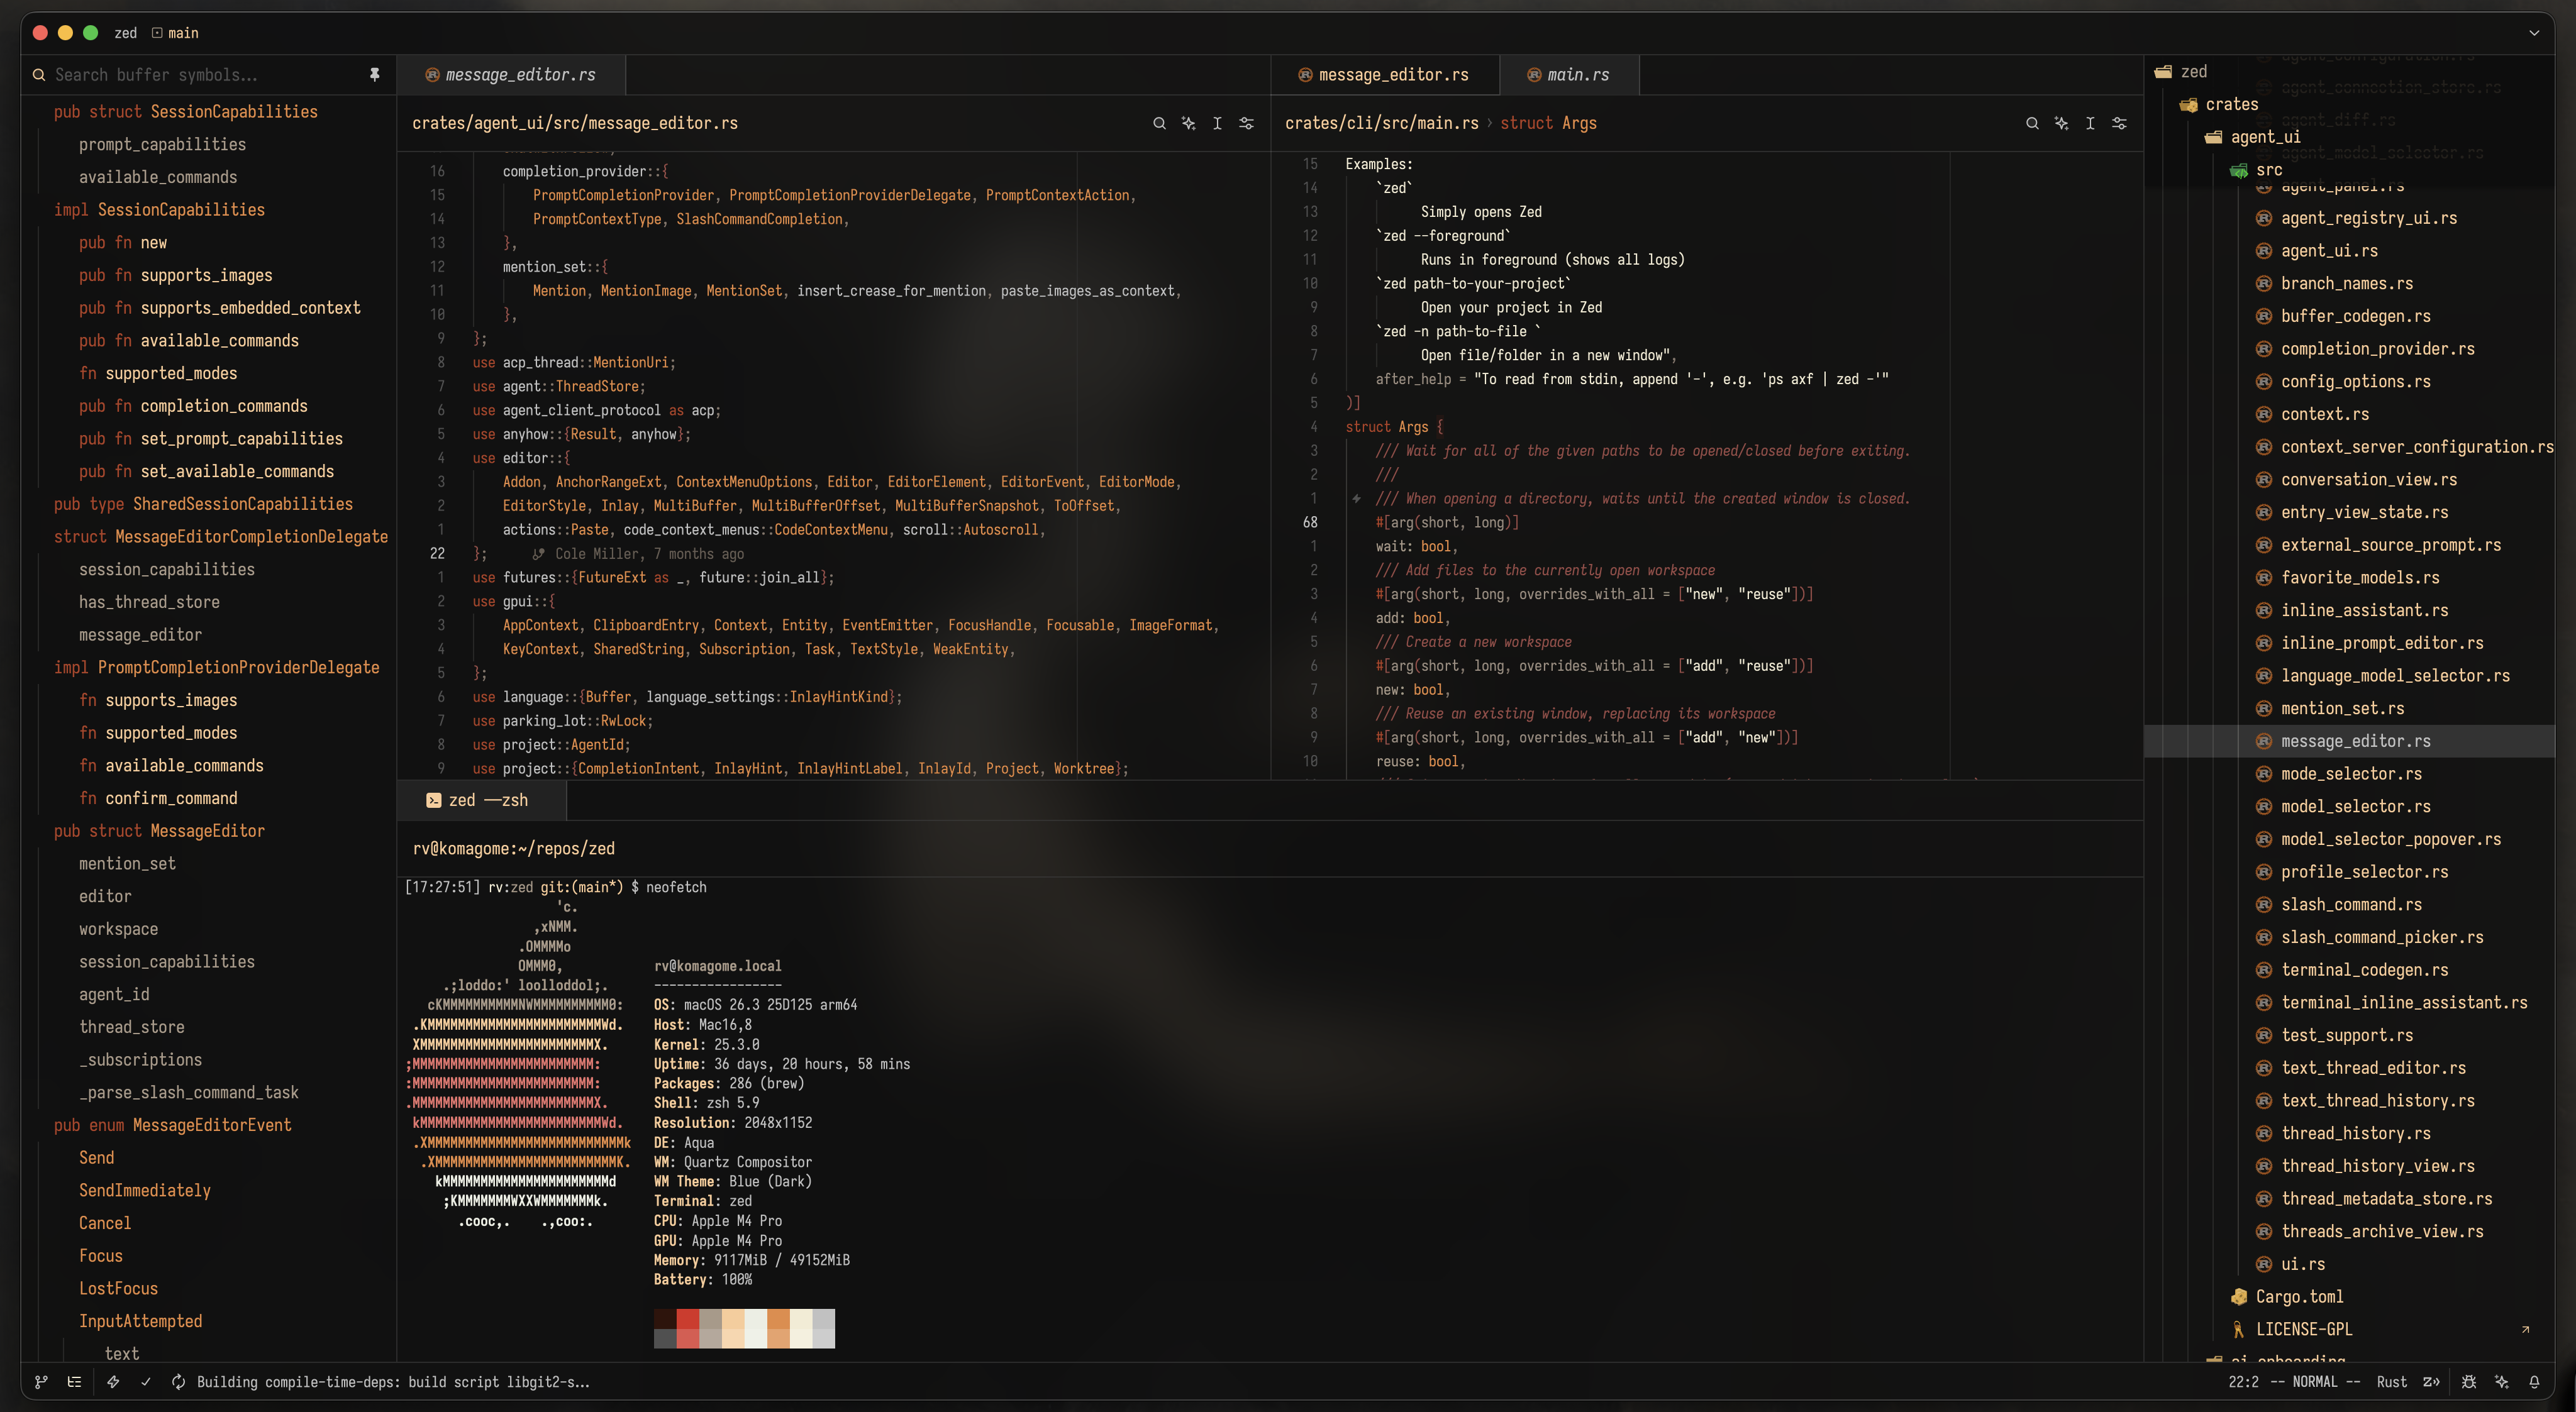Click the search magnifier in outline panel
Image resolution: width=2576 pixels, height=1412 pixels.
[39, 75]
